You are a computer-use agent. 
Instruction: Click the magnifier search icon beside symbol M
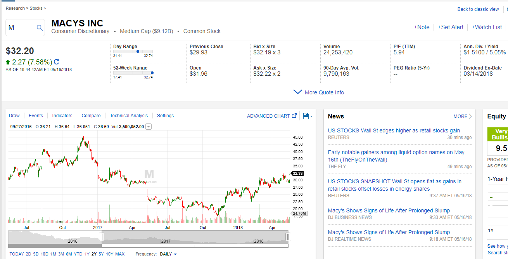pos(40,28)
